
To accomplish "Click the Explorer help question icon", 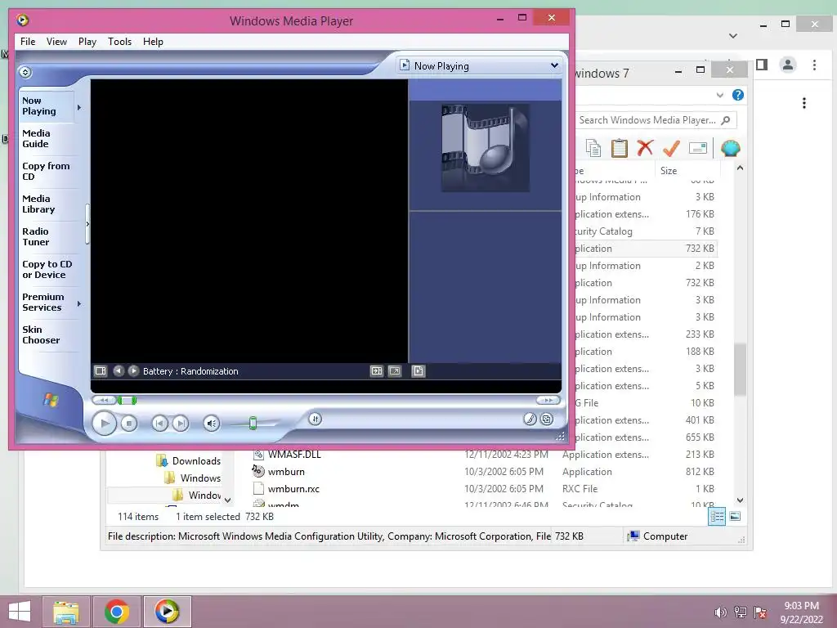I will point(738,95).
